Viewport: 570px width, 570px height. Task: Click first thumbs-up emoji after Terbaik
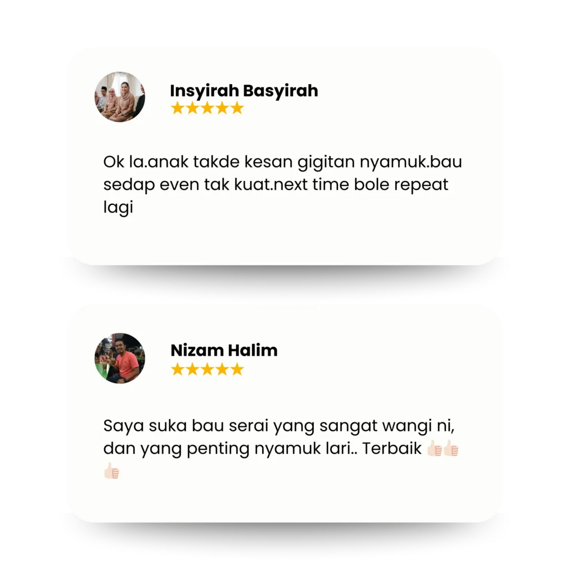pos(434,448)
